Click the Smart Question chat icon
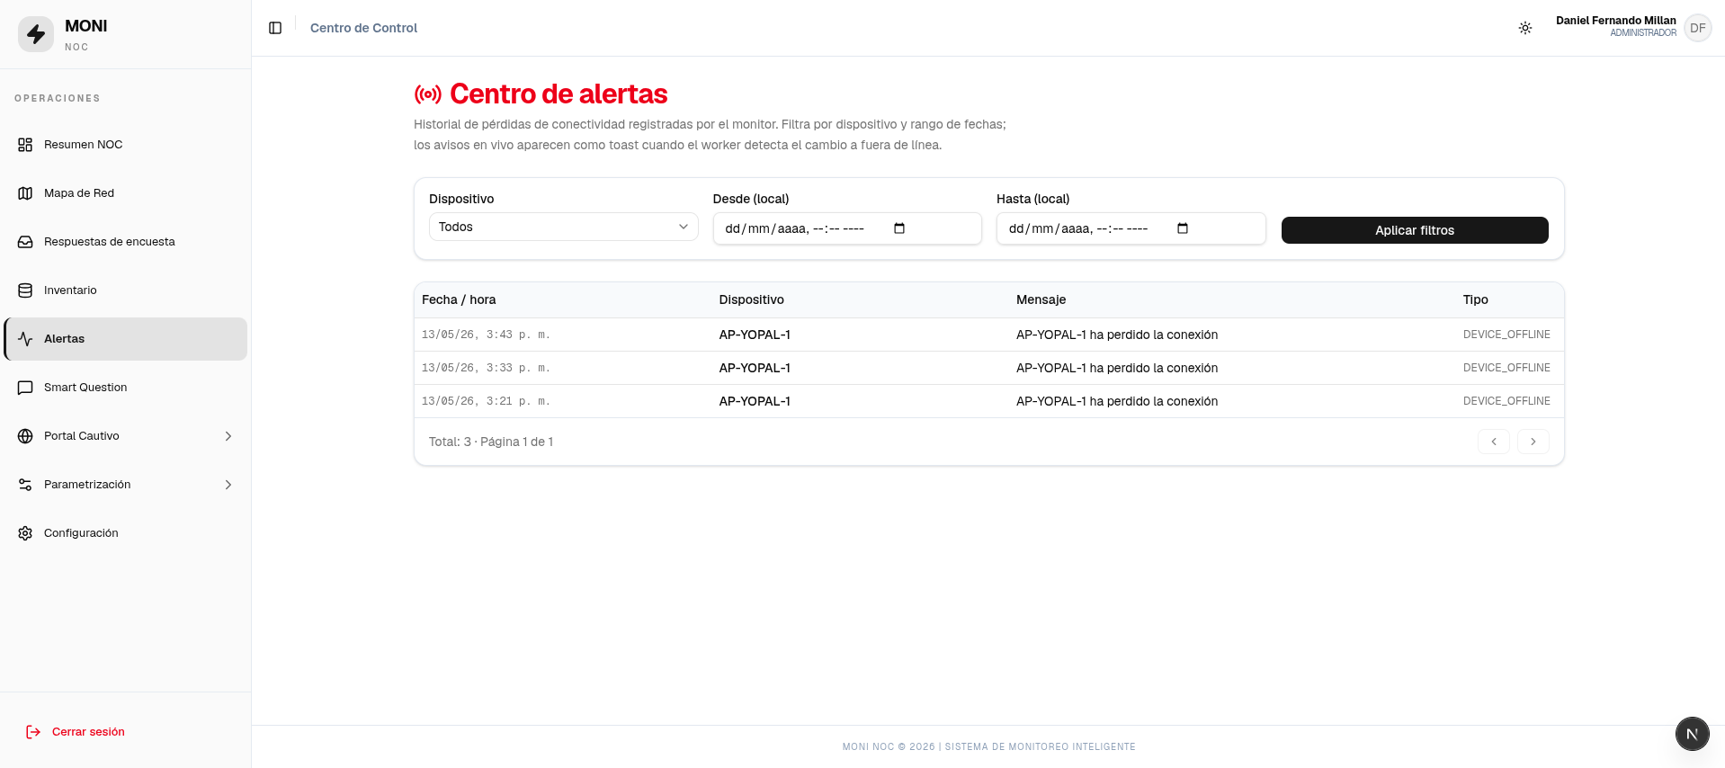The width and height of the screenshot is (1725, 768). [x=25, y=388]
